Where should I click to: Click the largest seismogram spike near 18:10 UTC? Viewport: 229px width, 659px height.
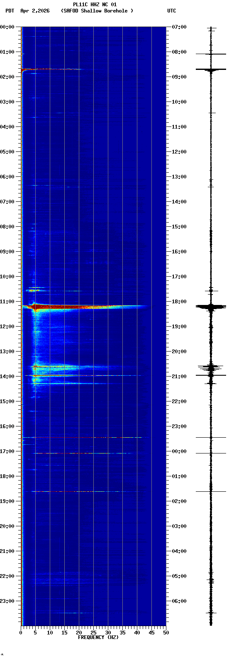[211, 307]
